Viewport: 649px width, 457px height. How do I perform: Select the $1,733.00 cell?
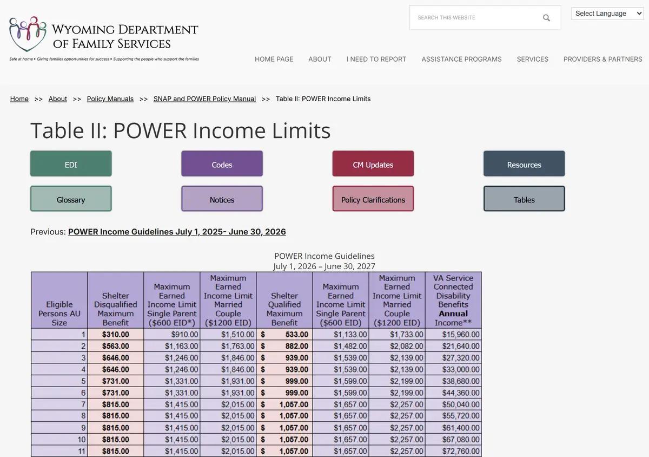click(x=397, y=335)
